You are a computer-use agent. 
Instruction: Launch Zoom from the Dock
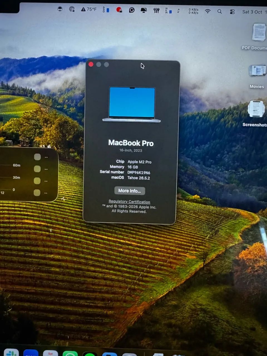31,353
